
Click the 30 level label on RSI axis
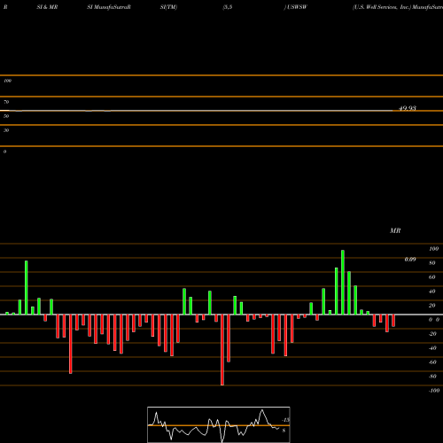(x=6, y=130)
